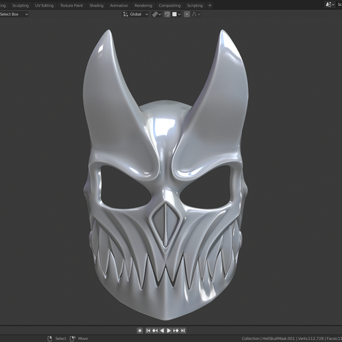This screenshot has width=342, height=342.
Task: Expand the snapping options dropdown
Action: coord(176,15)
